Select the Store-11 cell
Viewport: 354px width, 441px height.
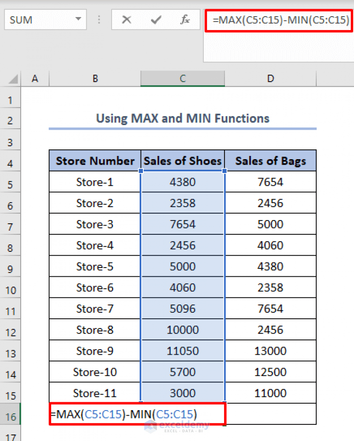point(94,393)
